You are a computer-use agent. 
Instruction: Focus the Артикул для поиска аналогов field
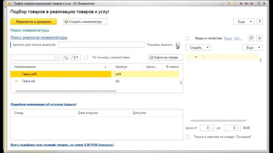point(102,45)
